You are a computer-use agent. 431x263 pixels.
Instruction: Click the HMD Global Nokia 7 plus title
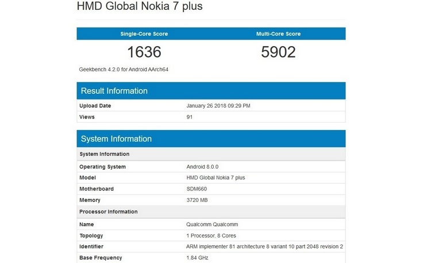(140, 7)
